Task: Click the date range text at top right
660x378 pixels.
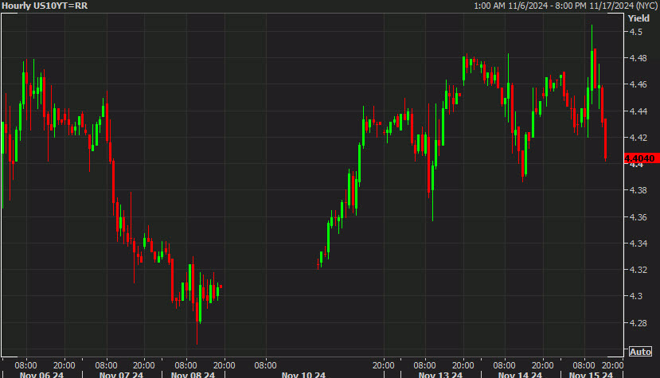Action: click(566, 6)
